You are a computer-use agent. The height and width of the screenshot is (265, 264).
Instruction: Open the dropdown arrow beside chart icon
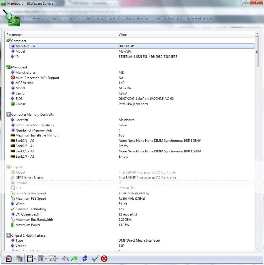tap(57, 259)
